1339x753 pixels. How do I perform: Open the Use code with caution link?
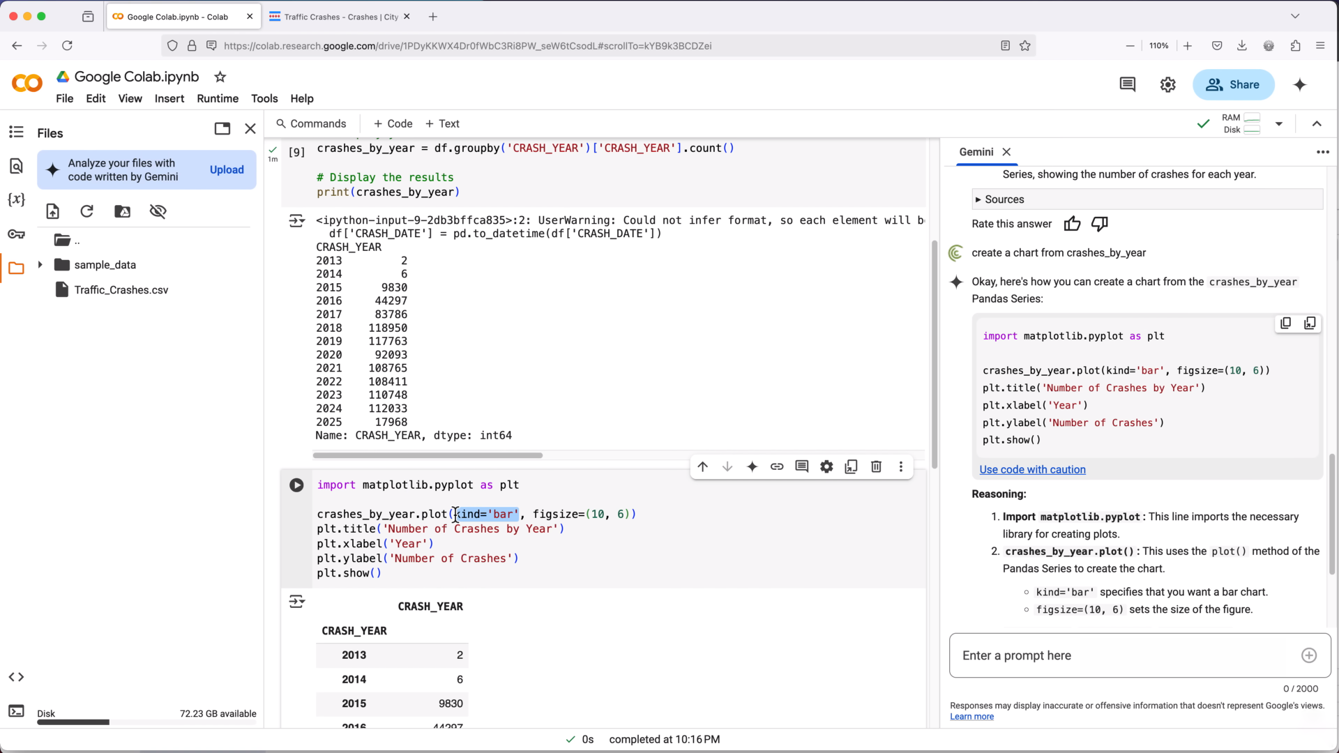[x=1032, y=470]
